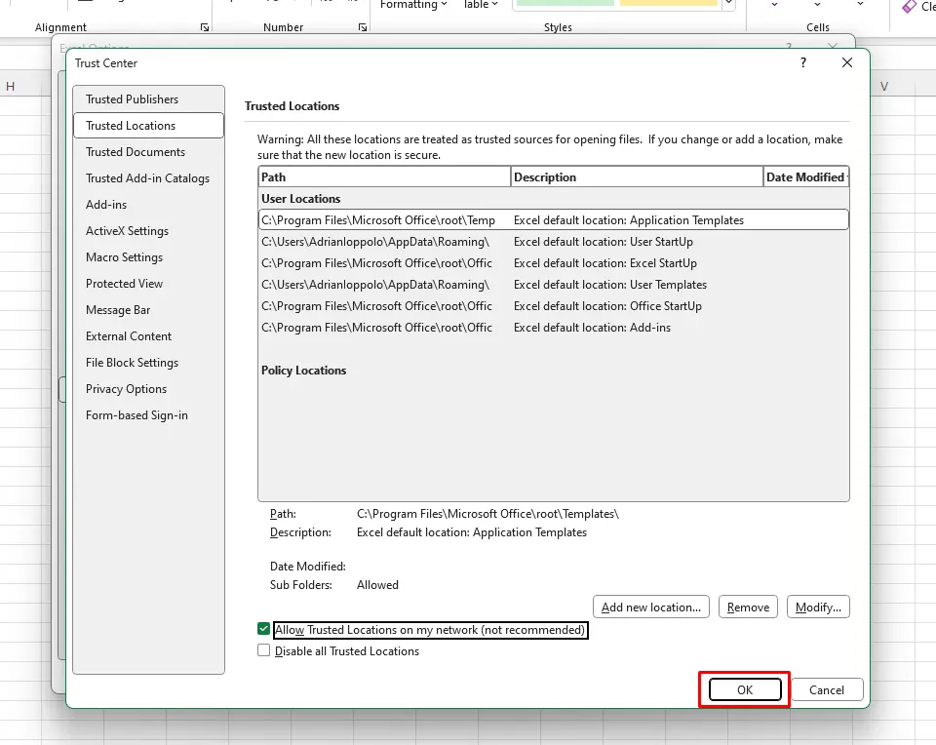
Task: Select the User StartUp trusted location row
Action: point(552,242)
